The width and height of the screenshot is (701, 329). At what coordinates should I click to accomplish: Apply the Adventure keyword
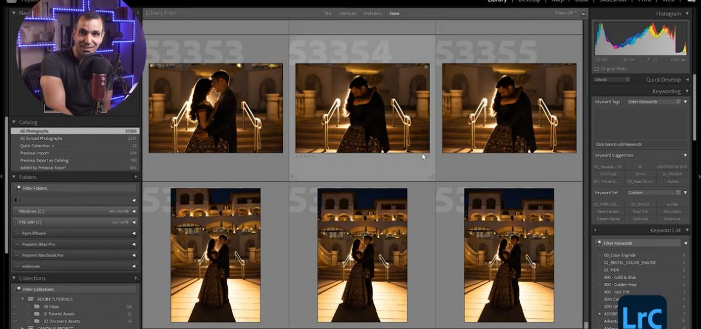click(672, 219)
